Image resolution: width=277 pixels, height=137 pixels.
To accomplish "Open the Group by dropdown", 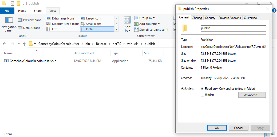I will pyautogui.click(x=145, y=18).
